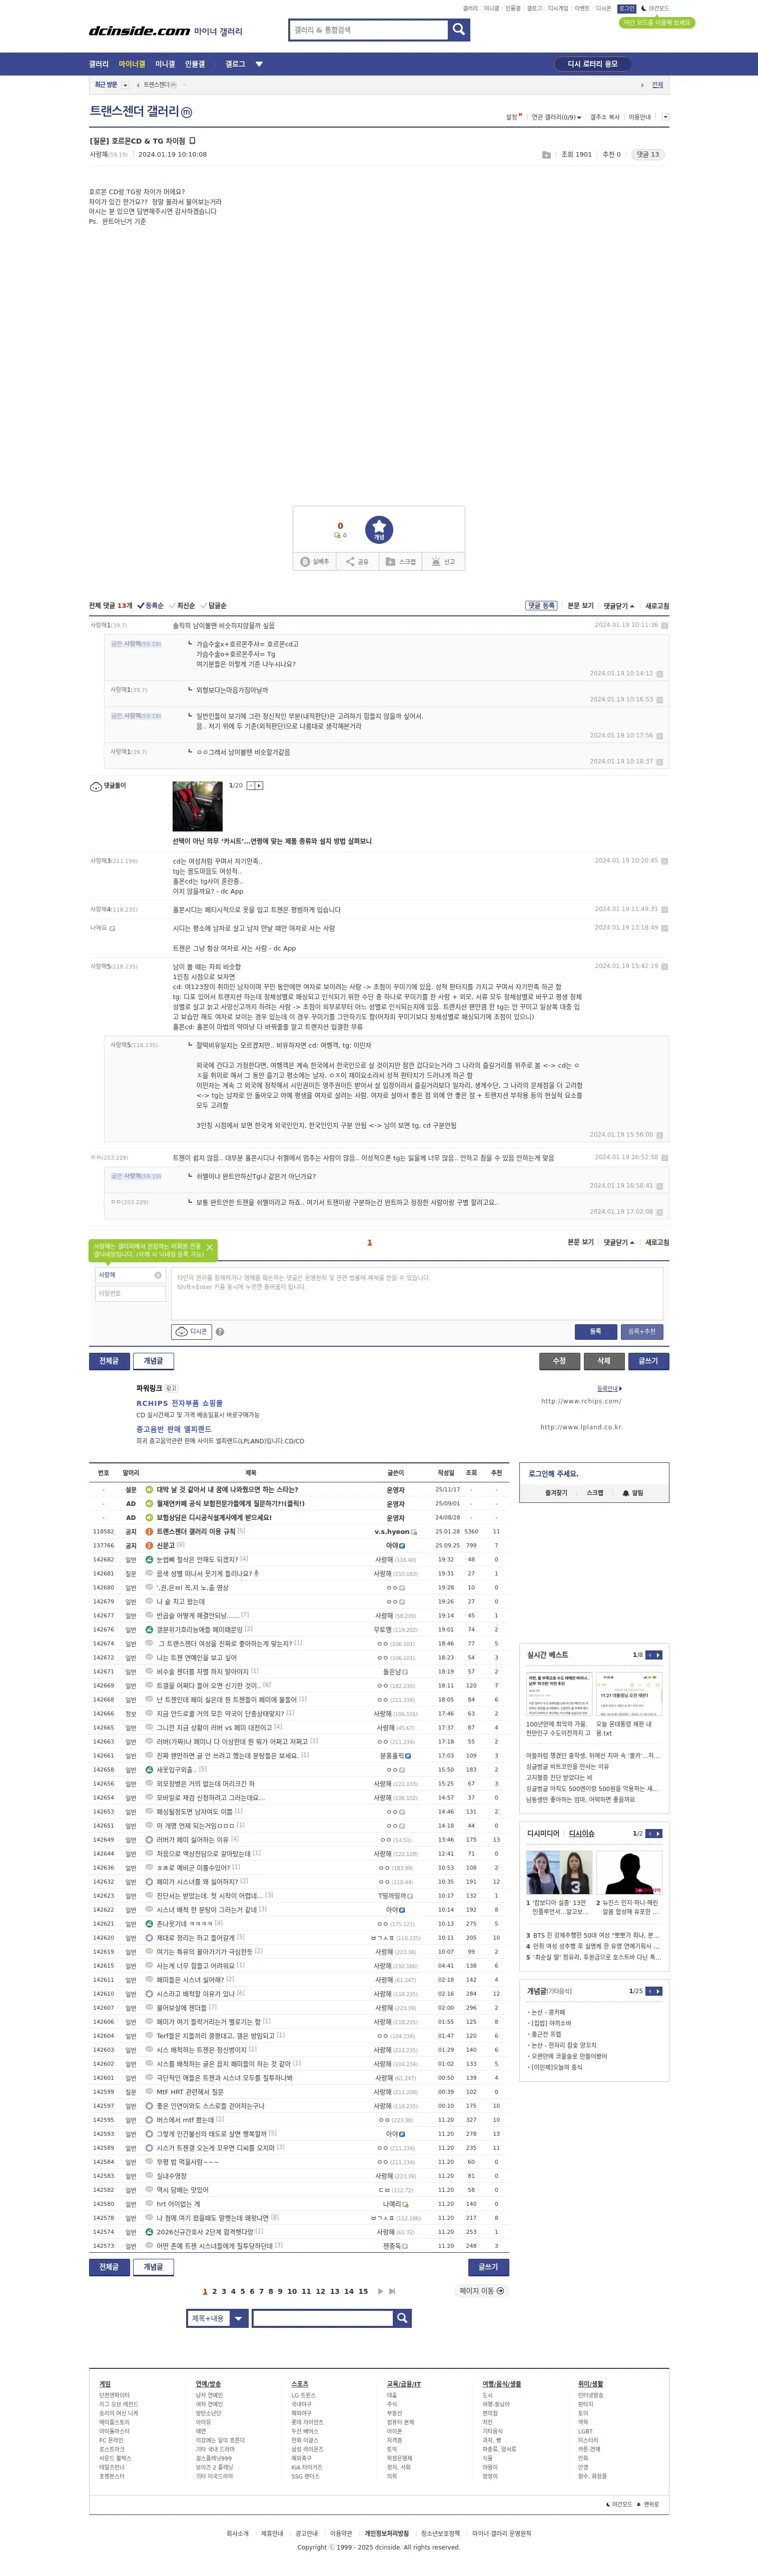Clear nickname with the X icon
The width and height of the screenshot is (758, 2576).
(157, 1275)
